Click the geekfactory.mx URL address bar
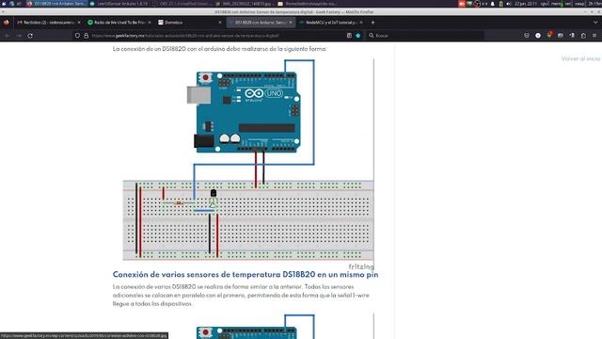Screen dimensions: 602x339 [217, 36]
